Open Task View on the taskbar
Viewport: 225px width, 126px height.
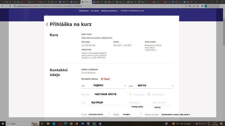pos(42,123)
